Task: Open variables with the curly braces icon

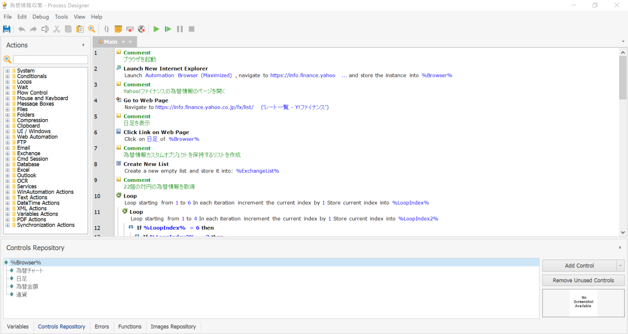Action: click(x=106, y=29)
